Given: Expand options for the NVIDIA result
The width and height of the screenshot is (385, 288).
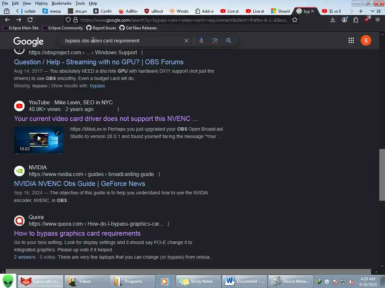Looking at the screenshot, I should tap(159, 174).
